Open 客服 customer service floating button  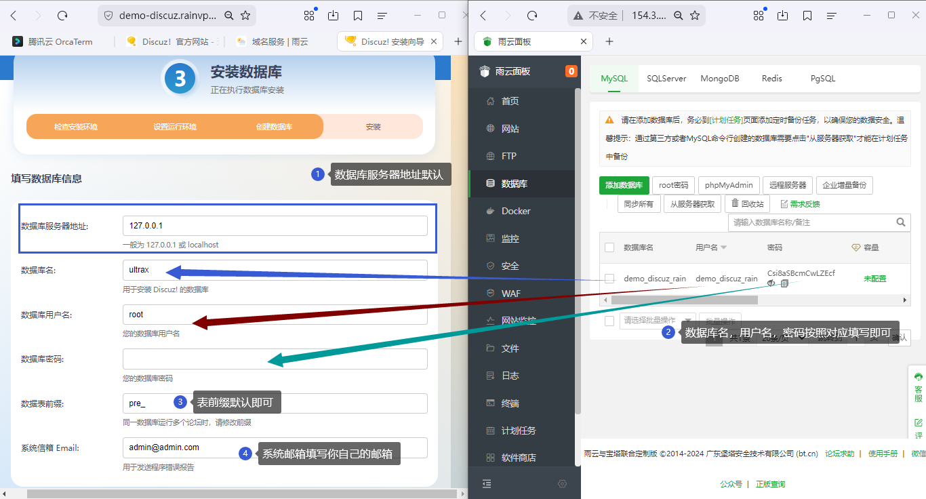point(919,387)
